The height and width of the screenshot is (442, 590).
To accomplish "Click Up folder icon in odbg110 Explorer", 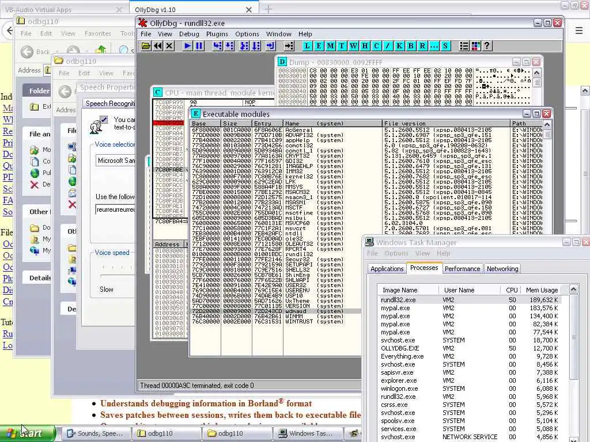I will 101,50.
